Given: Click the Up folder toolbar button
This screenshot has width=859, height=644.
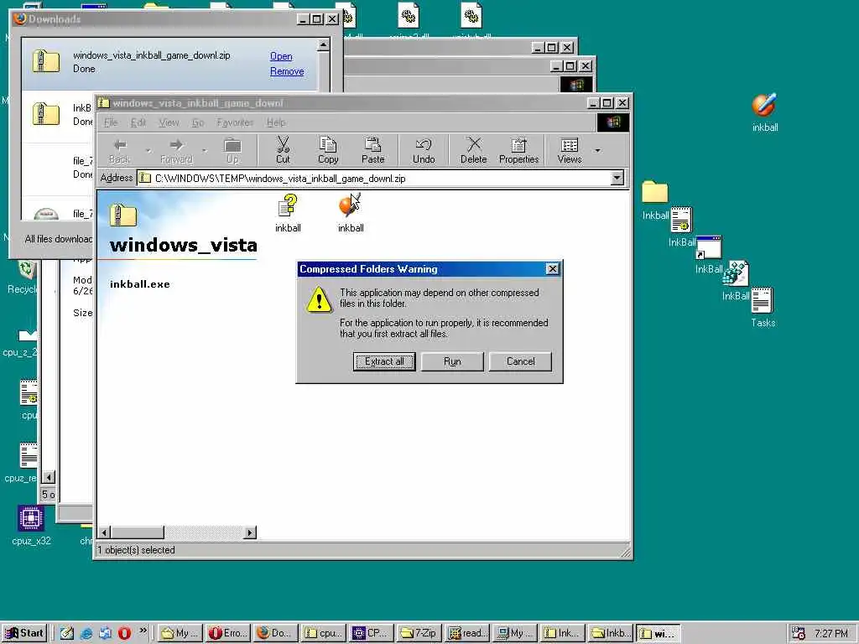Looking at the screenshot, I should coord(232,150).
